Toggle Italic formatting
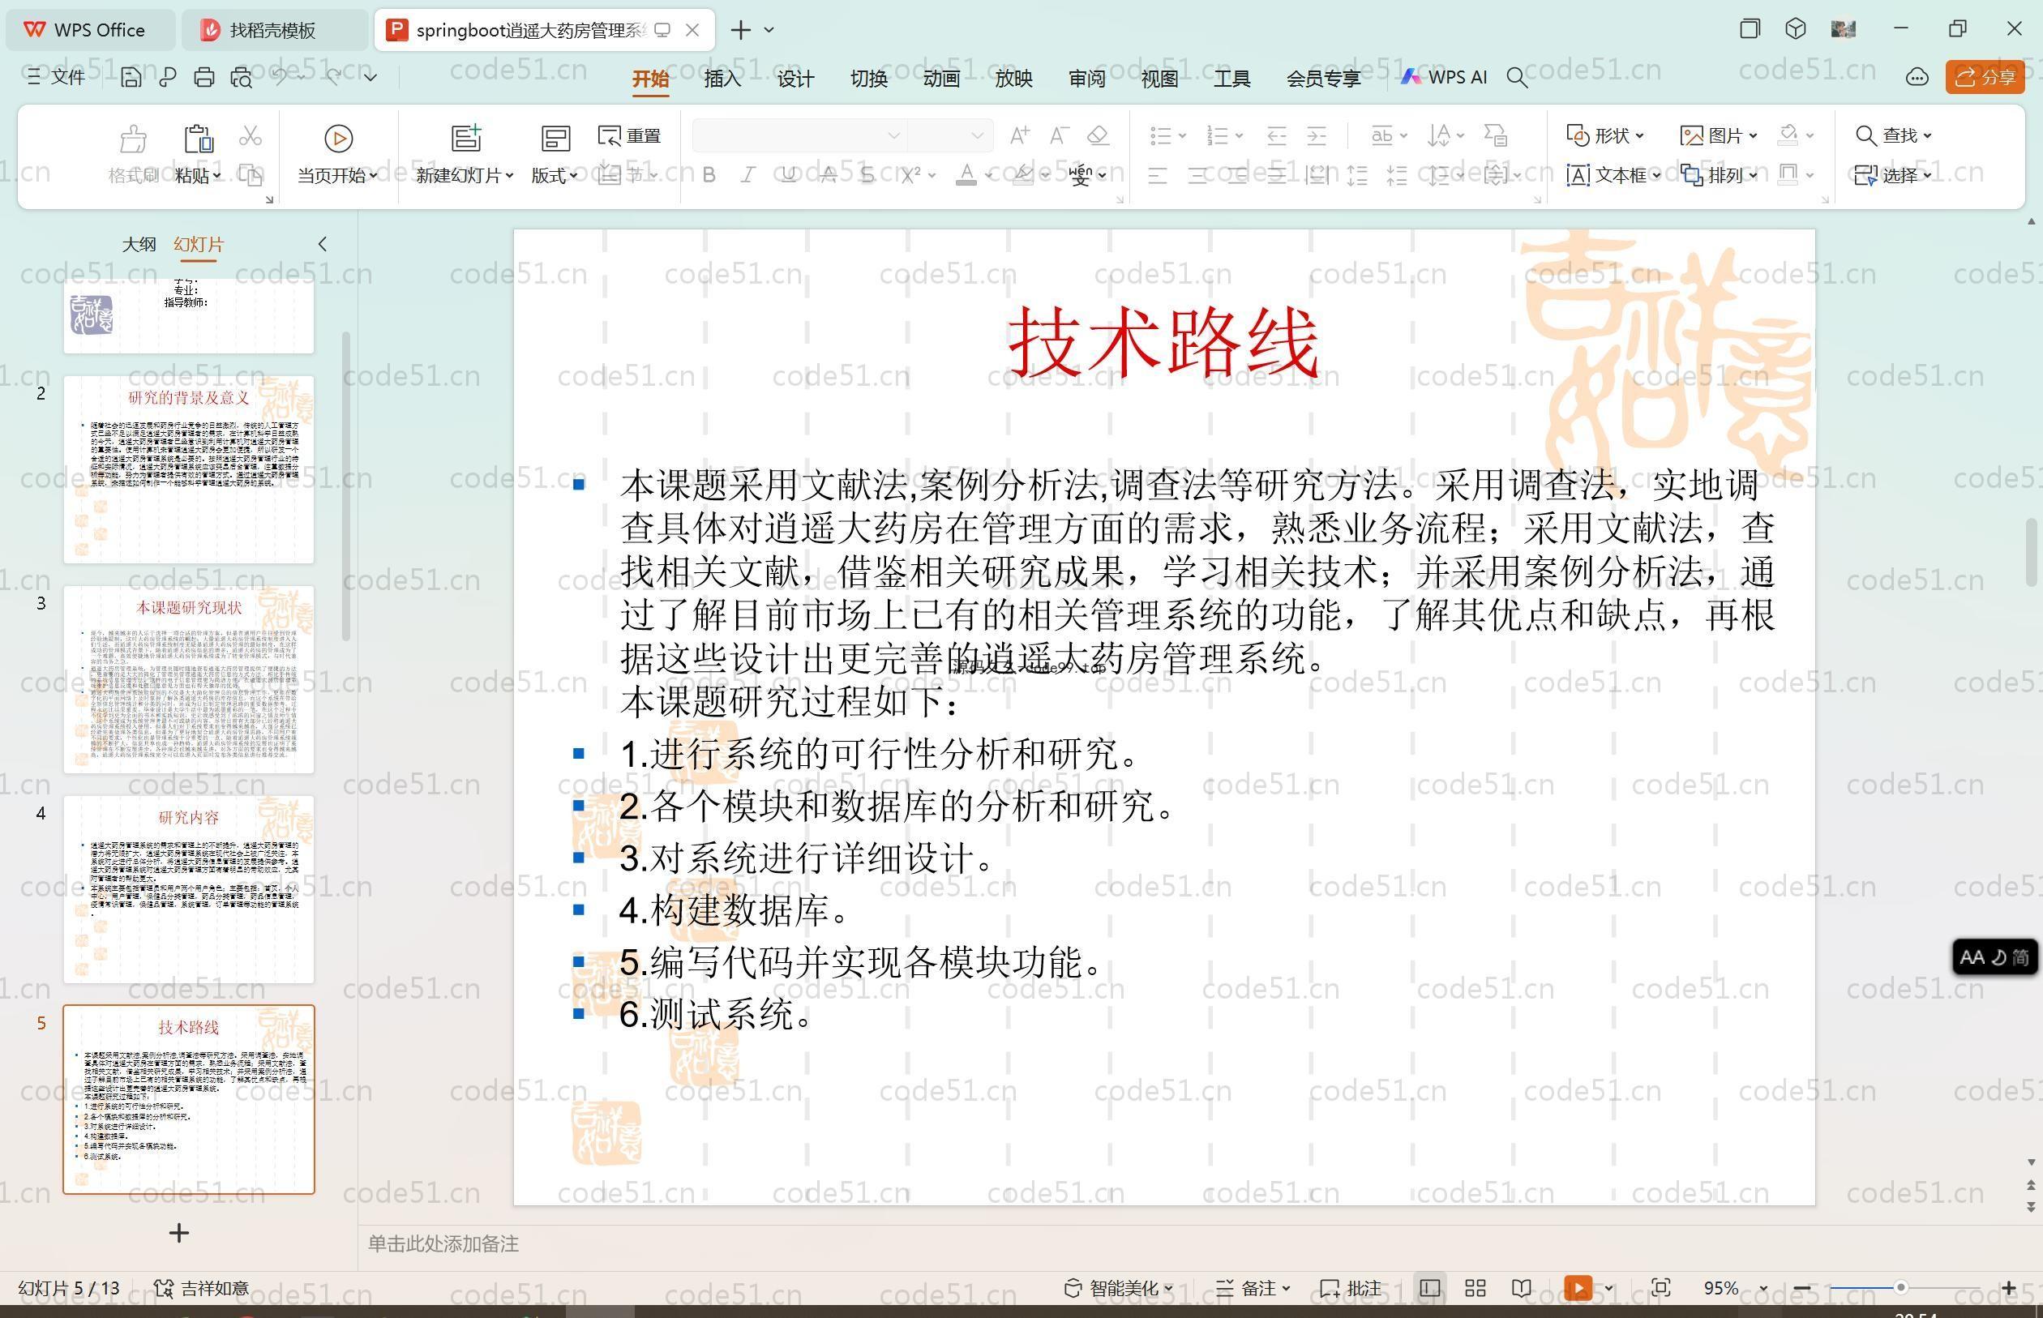 [x=748, y=175]
